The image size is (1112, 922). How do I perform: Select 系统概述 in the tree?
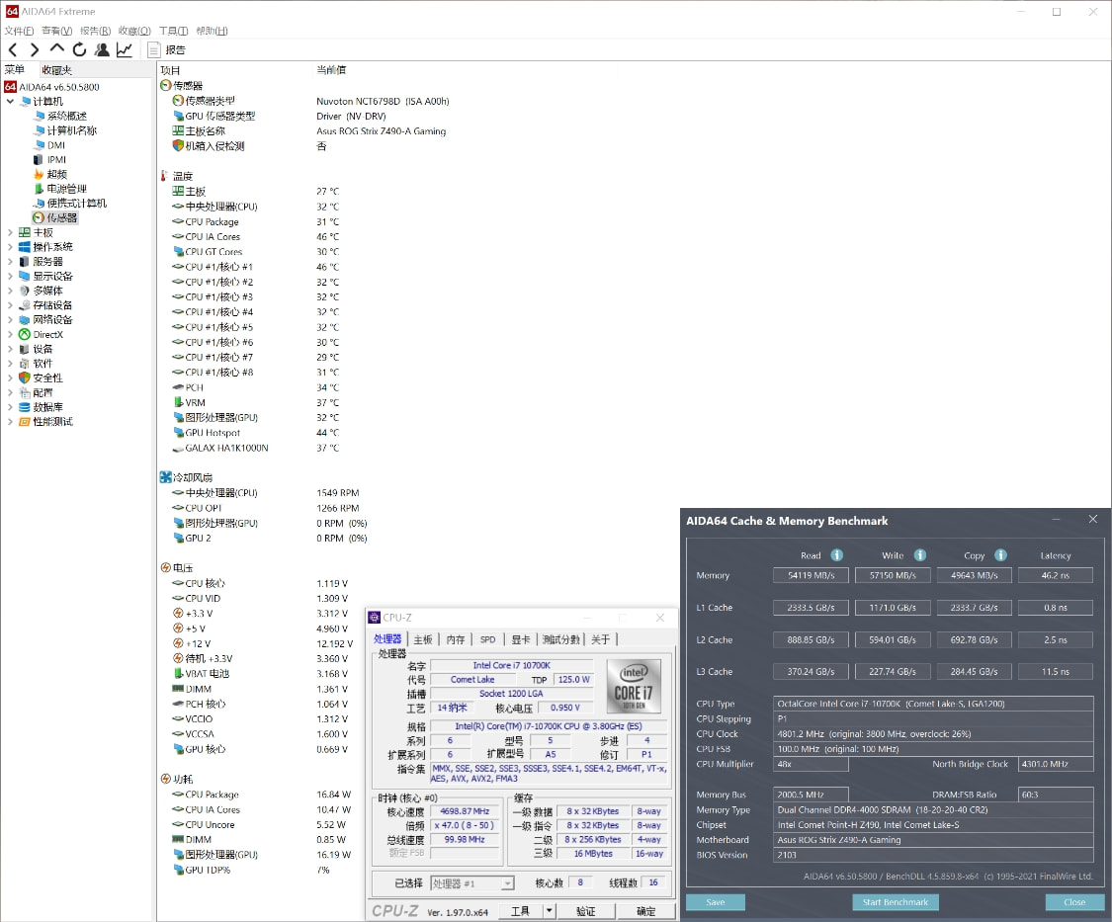(60, 116)
